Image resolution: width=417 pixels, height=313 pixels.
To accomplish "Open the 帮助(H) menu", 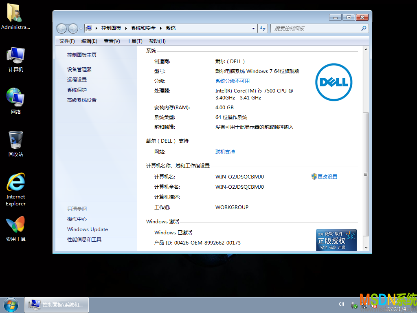I will pyautogui.click(x=157, y=41).
